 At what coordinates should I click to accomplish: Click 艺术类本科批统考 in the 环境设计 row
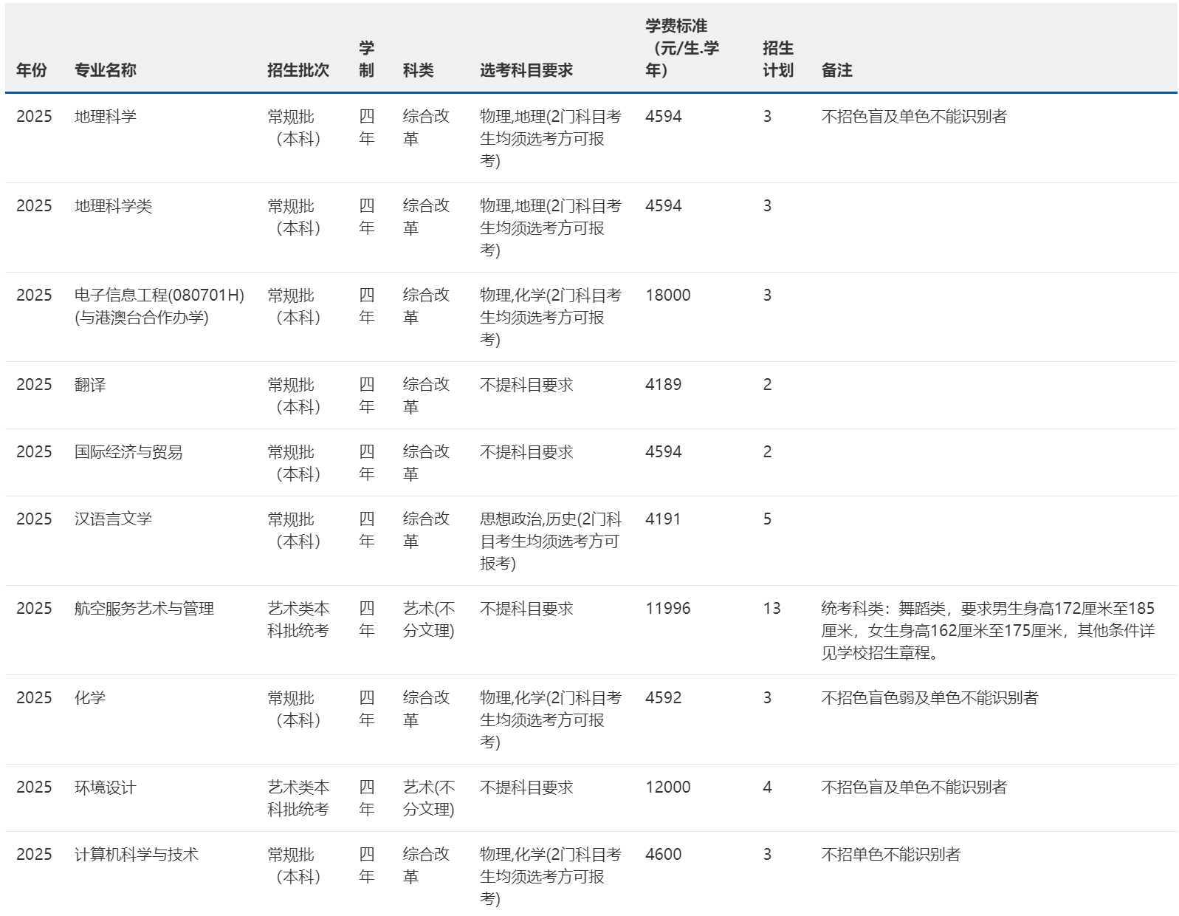click(298, 799)
